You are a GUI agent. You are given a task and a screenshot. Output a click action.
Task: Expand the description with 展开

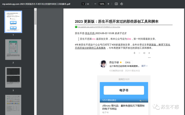[144, 66]
